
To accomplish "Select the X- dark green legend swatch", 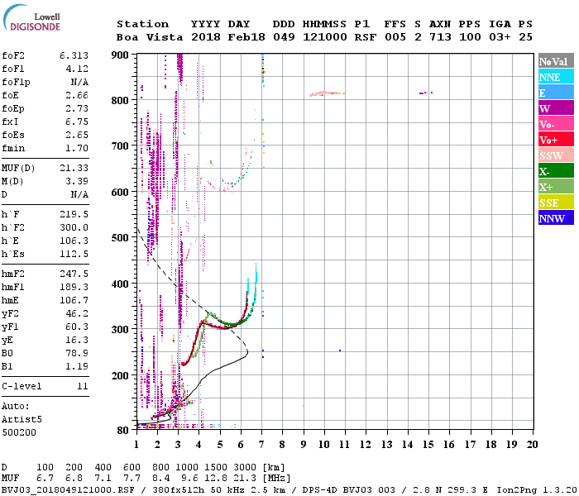I will [556, 171].
